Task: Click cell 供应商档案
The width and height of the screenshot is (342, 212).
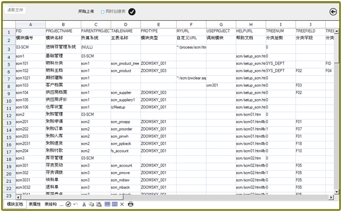Action: 63,94
